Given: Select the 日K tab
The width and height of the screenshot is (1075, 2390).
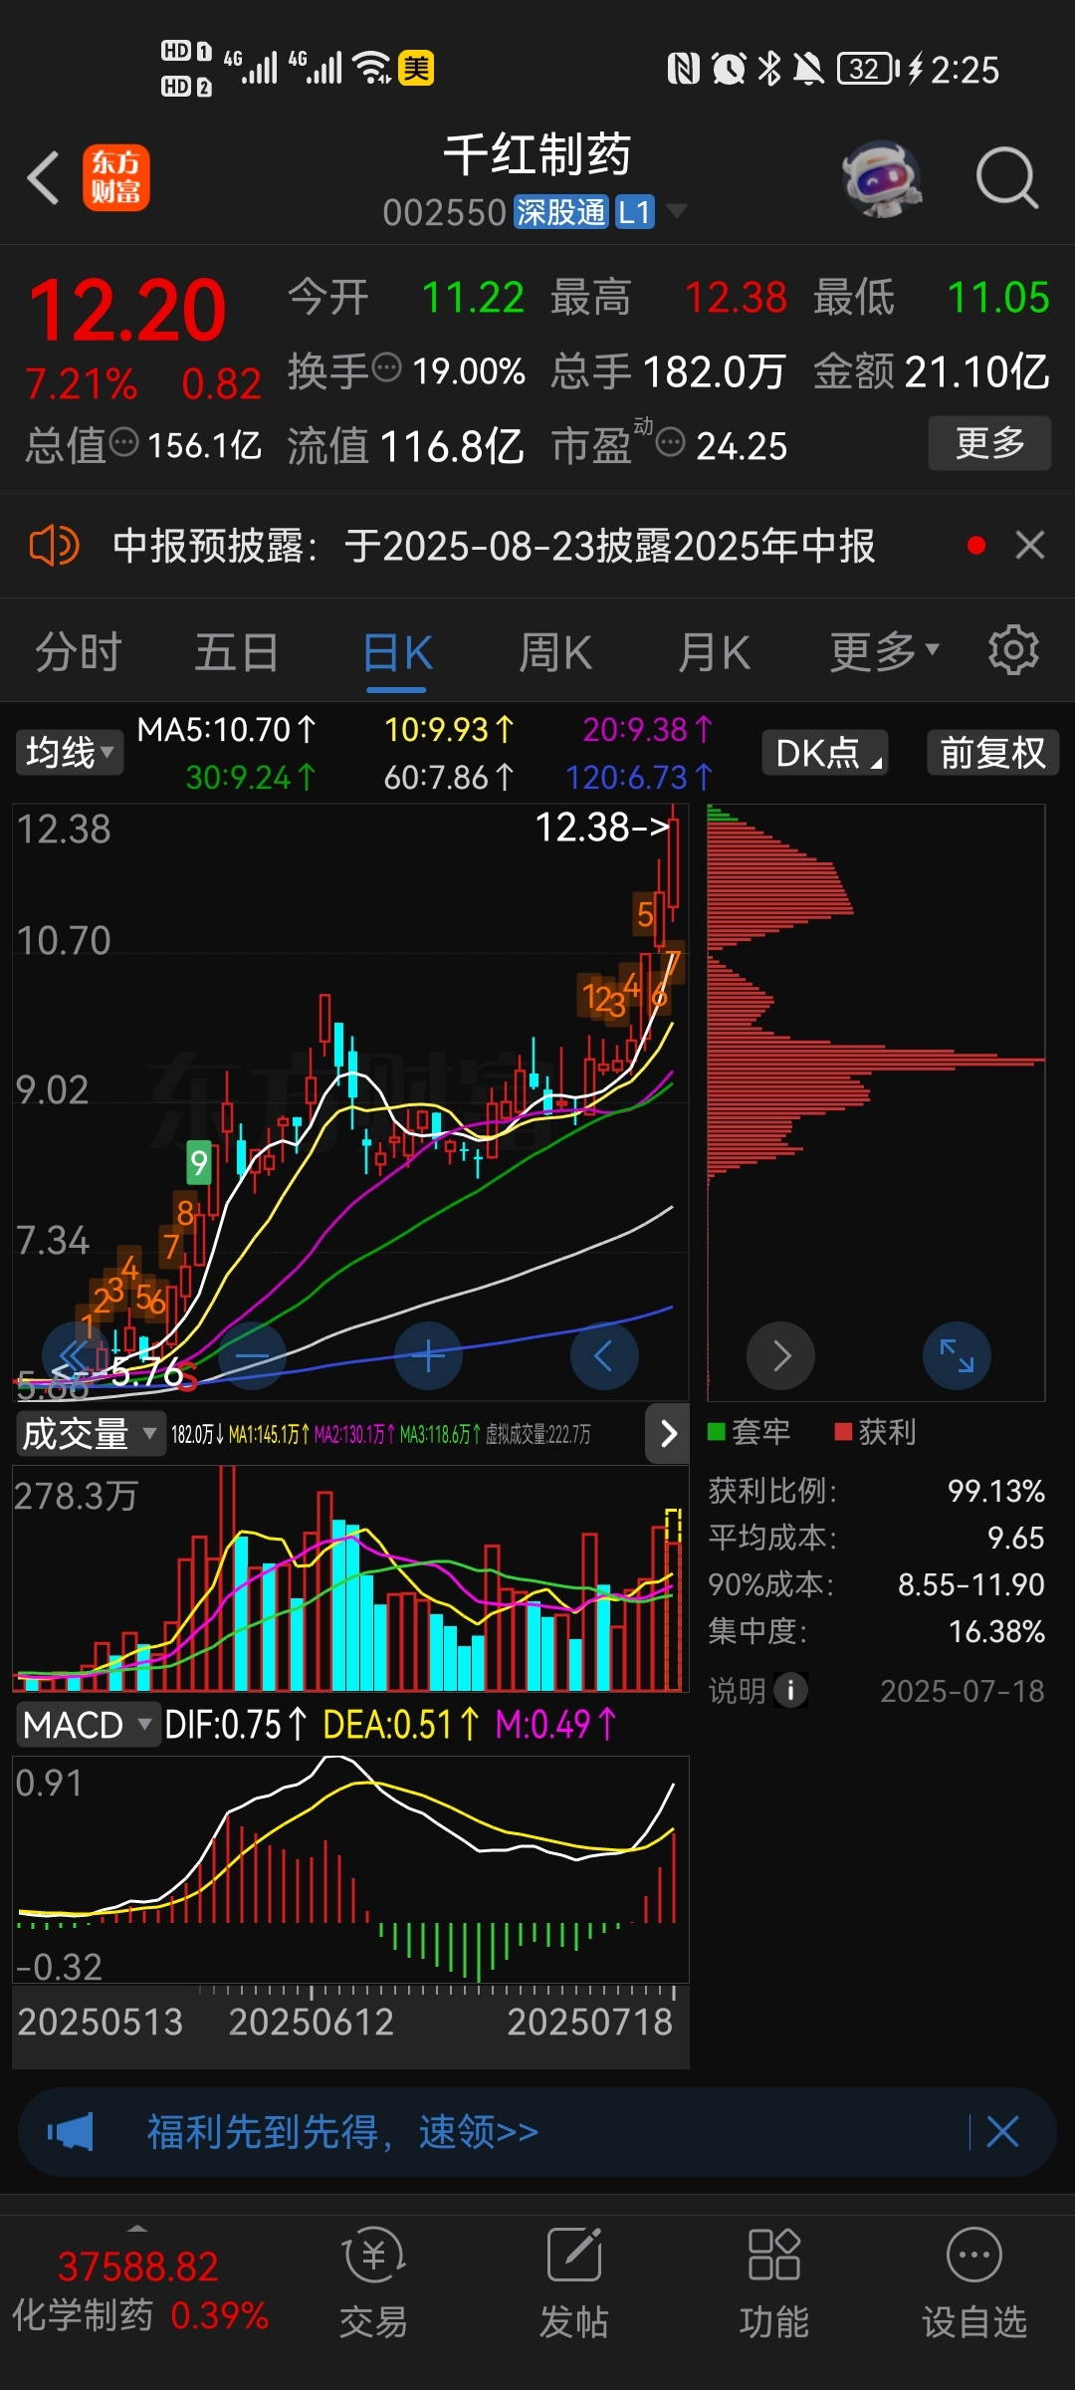Looking at the screenshot, I should point(397,654).
